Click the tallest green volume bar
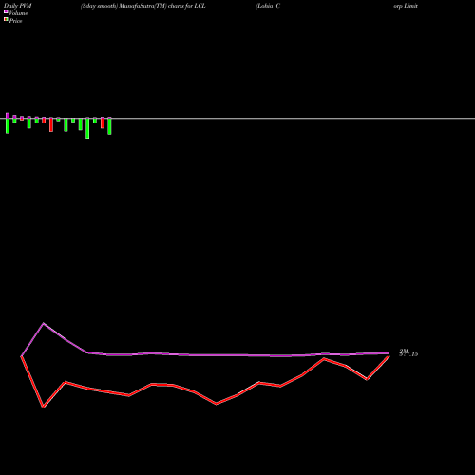Image resolution: width=475 pixels, height=475 pixels. 87,128
